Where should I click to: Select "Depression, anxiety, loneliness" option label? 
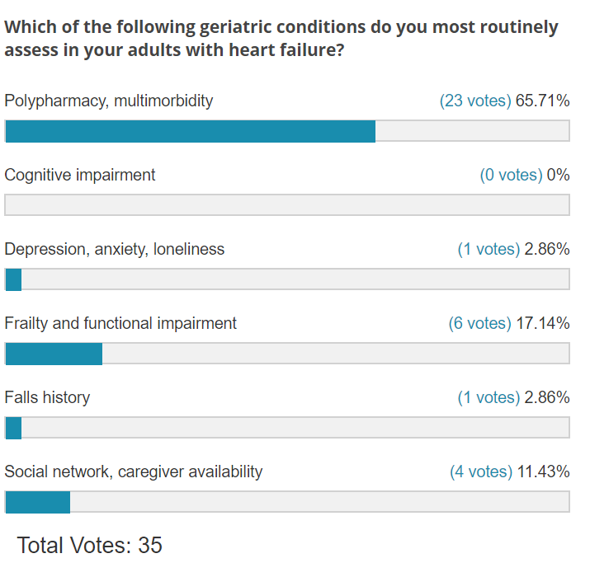tap(115, 249)
